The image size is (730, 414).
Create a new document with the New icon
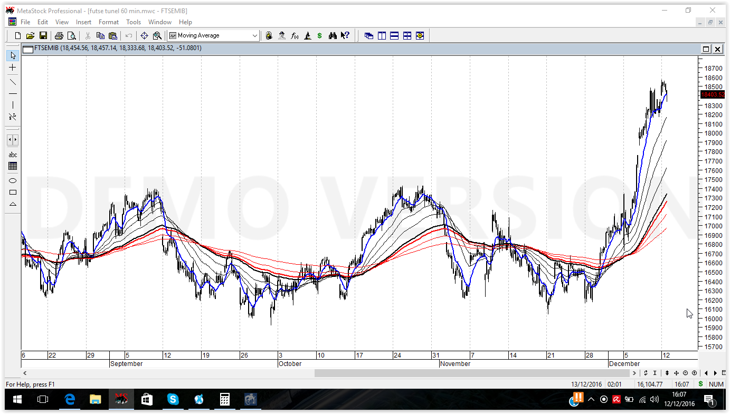[18, 35]
